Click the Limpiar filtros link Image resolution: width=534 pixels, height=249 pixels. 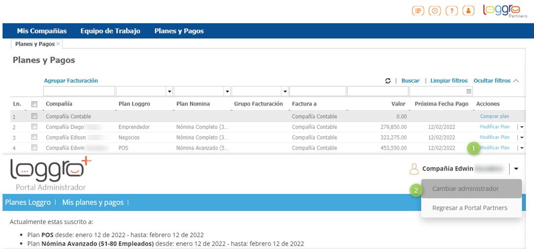pos(449,81)
